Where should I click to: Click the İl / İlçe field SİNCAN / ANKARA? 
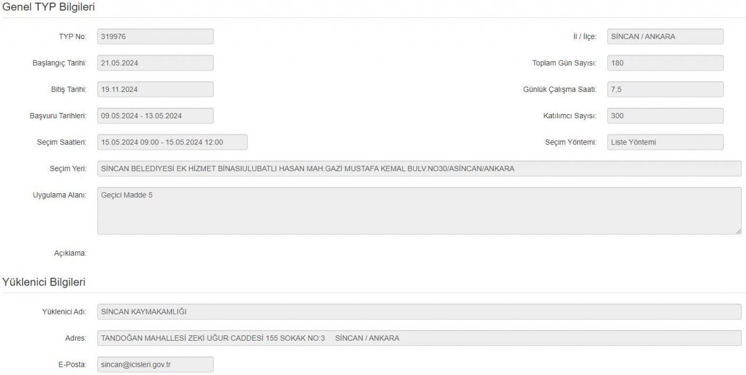click(665, 37)
